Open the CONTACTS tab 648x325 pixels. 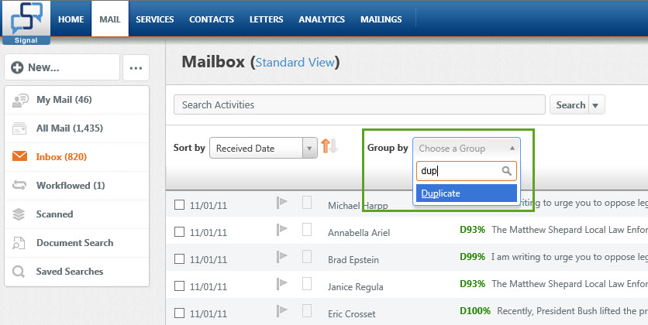[212, 19]
